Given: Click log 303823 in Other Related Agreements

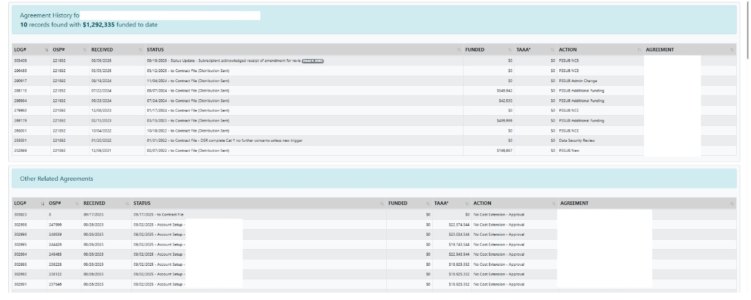Looking at the screenshot, I should click(x=21, y=214).
